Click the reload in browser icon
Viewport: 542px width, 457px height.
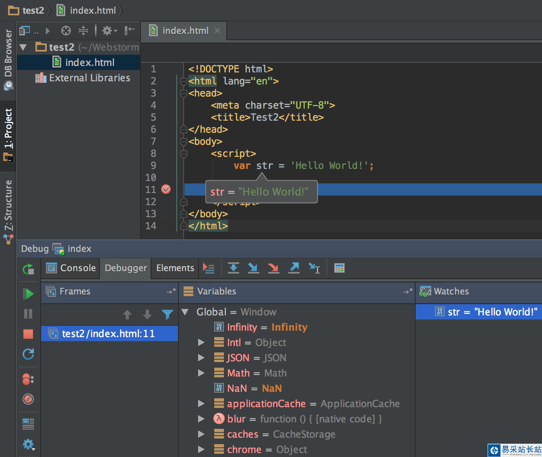(x=28, y=354)
